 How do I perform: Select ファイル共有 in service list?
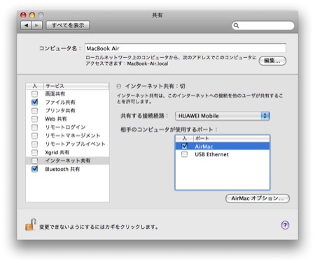point(60,103)
